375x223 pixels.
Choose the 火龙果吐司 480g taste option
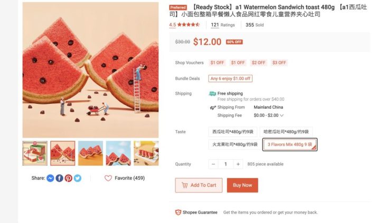233,144
